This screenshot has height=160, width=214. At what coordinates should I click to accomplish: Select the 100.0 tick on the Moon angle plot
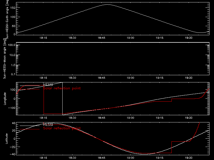[12, 45]
